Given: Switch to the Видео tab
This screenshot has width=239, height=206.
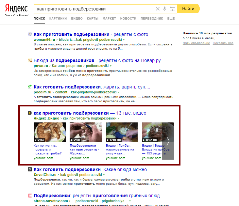Looking at the screenshot, I should tap(77, 19).
